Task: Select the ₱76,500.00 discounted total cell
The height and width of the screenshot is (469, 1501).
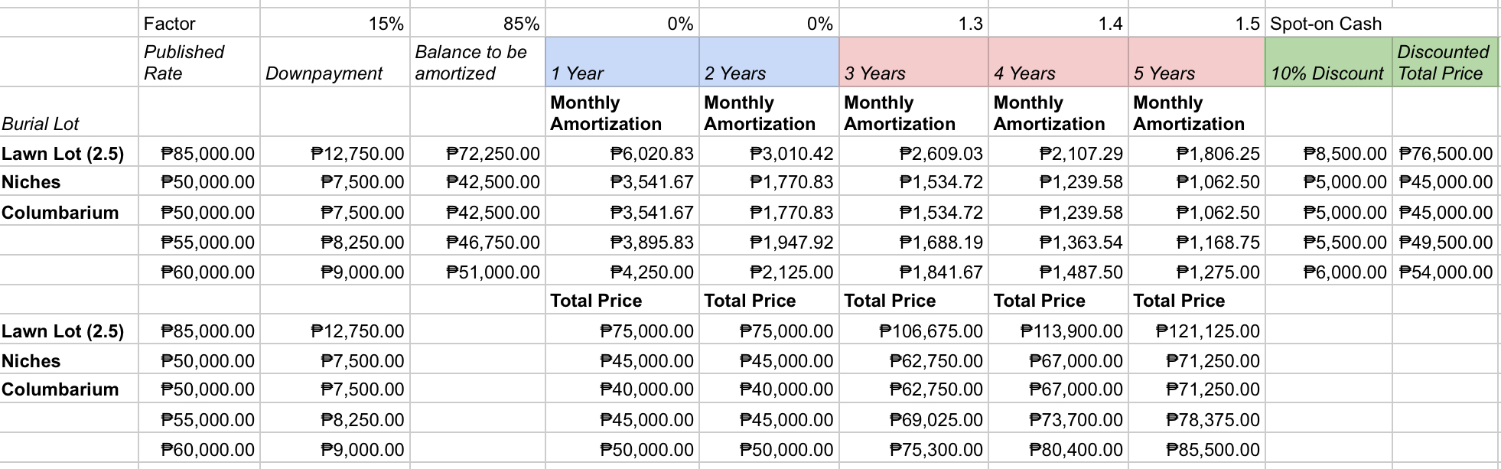Action: [x=1445, y=154]
